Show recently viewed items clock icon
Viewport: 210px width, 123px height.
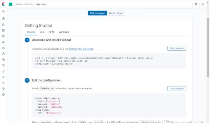click(3, 11)
